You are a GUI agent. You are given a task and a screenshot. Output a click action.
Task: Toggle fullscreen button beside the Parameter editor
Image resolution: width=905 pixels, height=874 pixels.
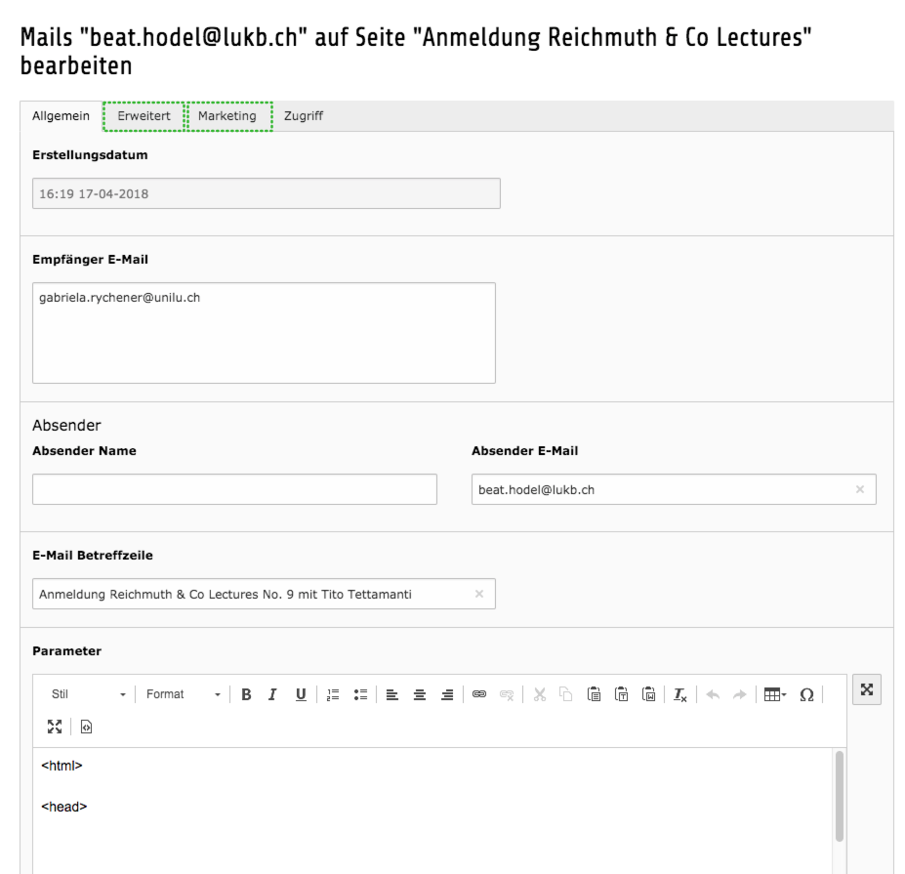tap(866, 689)
